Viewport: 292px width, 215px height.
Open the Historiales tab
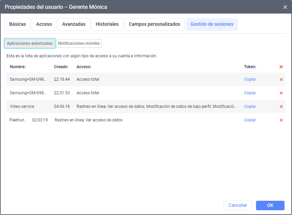107,24
